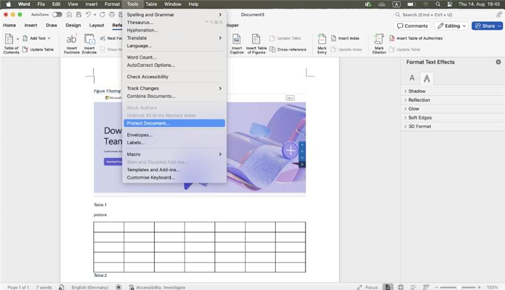The height and width of the screenshot is (290, 505).
Task: Click the Undo arrow icon
Action: tap(88, 15)
